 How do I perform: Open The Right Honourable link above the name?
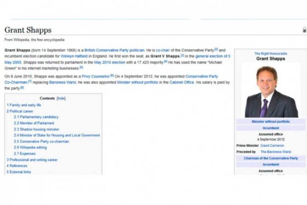[x=271, y=53]
